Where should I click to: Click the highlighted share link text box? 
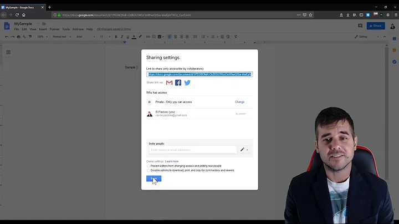pos(199,74)
